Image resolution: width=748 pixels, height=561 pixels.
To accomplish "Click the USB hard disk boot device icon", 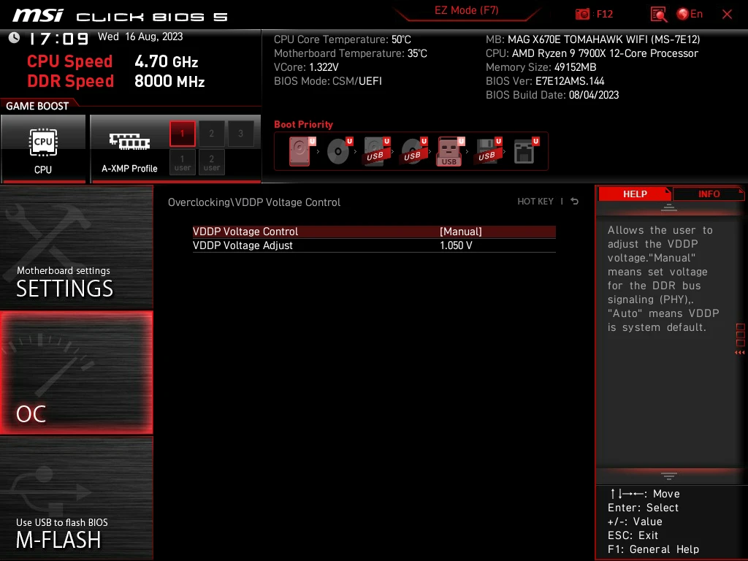I will coord(376,151).
